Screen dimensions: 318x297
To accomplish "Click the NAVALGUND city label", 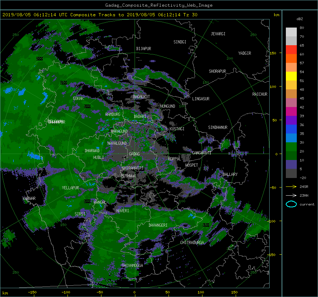I will (x=117, y=143).
